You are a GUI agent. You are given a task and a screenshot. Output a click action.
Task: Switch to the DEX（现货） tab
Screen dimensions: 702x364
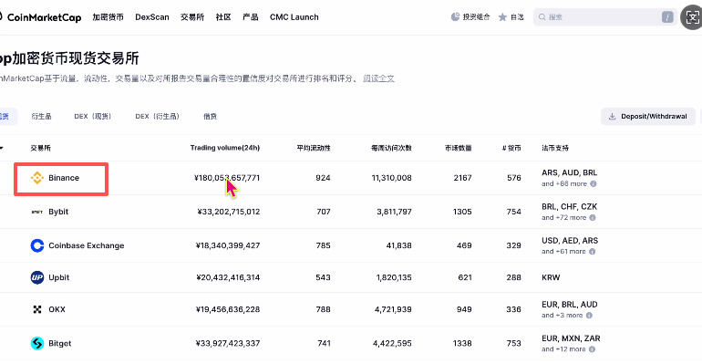[93, 117]
